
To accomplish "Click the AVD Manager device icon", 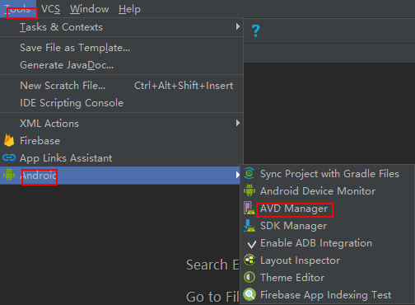I will point(249,208).
